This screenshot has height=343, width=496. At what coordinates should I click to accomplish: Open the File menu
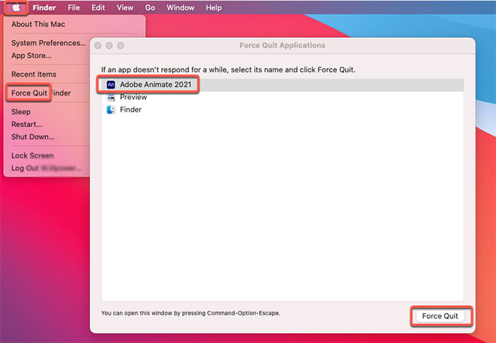point(74,7)
